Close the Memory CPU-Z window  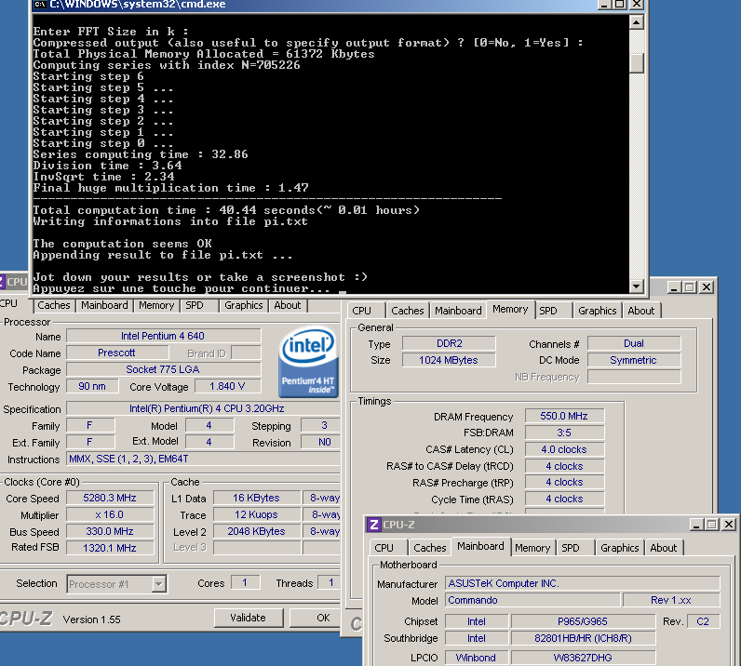pos(706,286)
